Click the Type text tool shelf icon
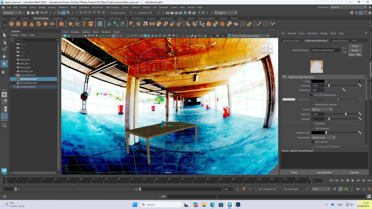Screen dimensions: 372x209 pyautogui.click(x=84, y=24)
